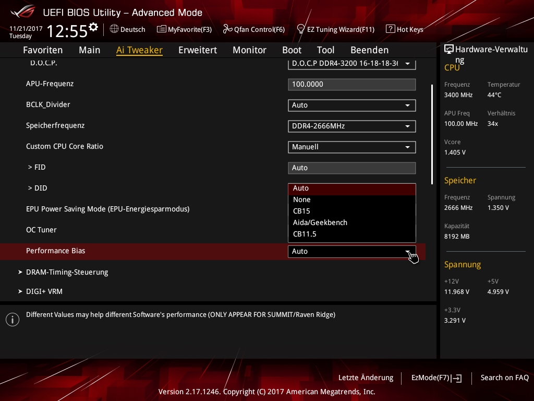Open Qfan Control(F6)
This screenshot has height=401, width=534.
pos(254,29)
